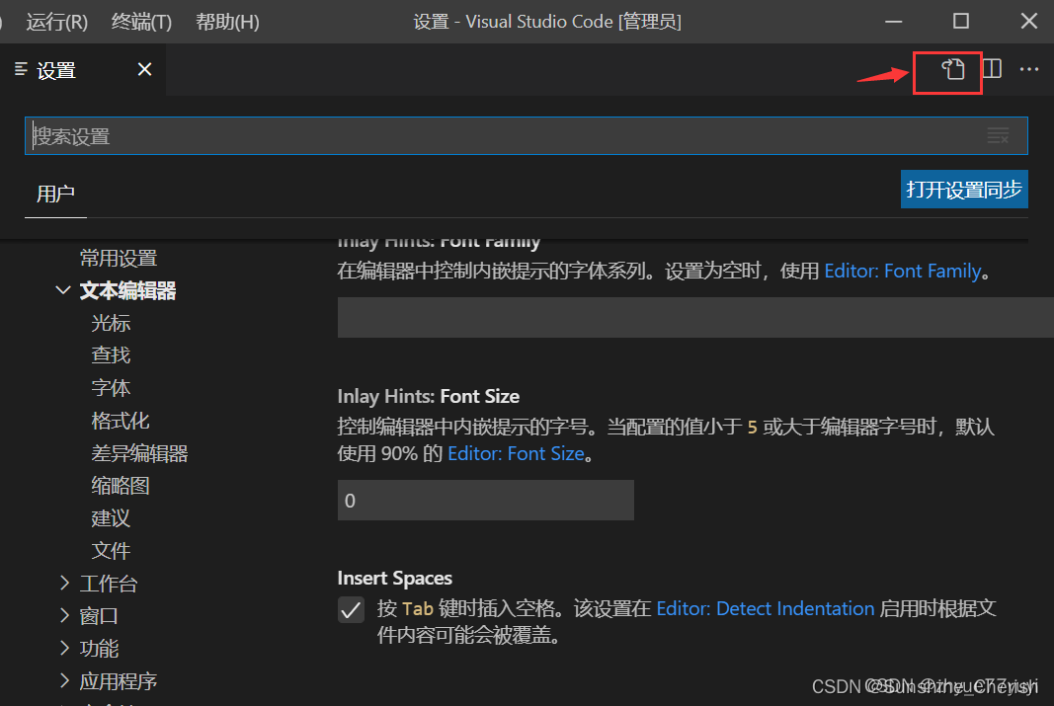Select 字体 under 文本编辑器
1054x706 pixels.
point(111,388)
